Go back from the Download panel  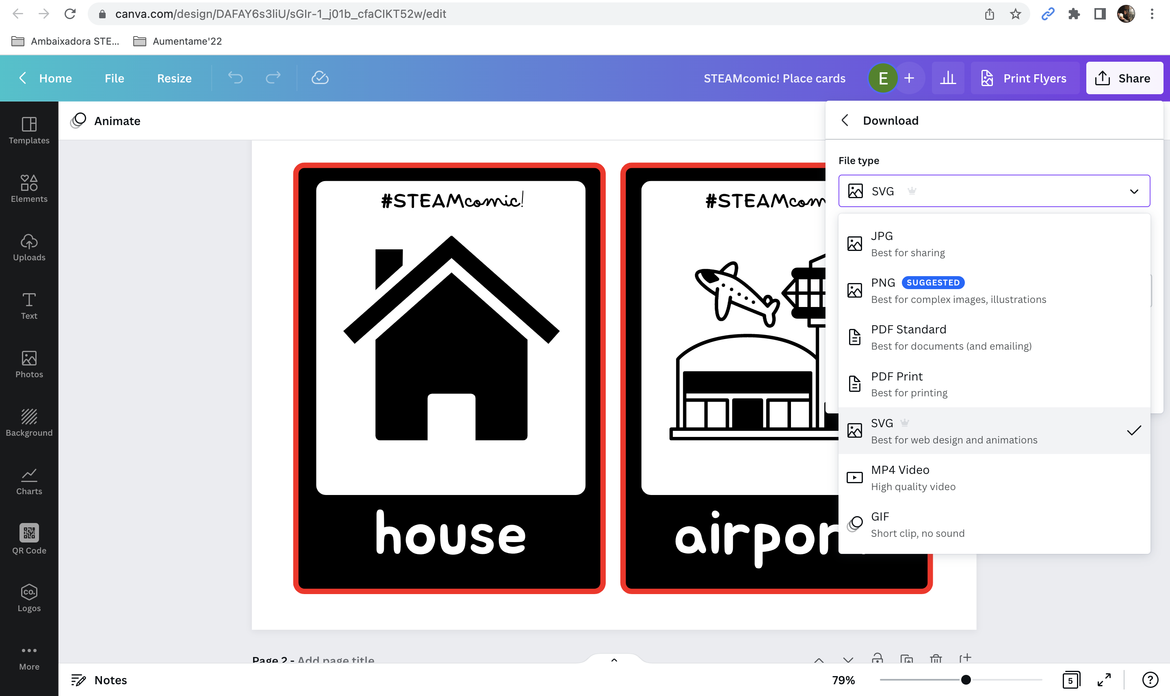click(845, 121)
